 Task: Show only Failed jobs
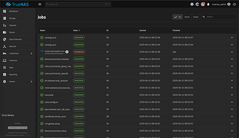tap(196, 17)
